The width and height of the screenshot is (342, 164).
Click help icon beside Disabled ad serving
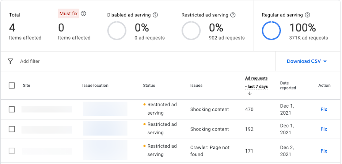(155, 15)
